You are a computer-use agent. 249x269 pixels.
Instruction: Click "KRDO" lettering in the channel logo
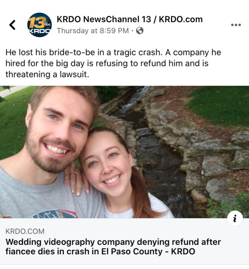tap(40, 31)
